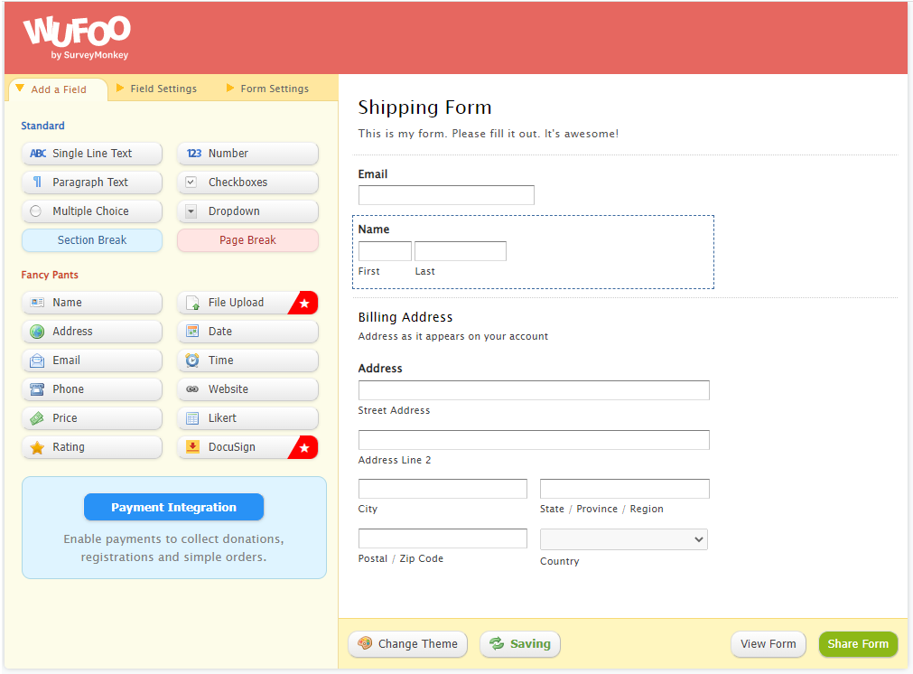Add a Time clock field
This screenshot has width=913, height=674.
247,360
